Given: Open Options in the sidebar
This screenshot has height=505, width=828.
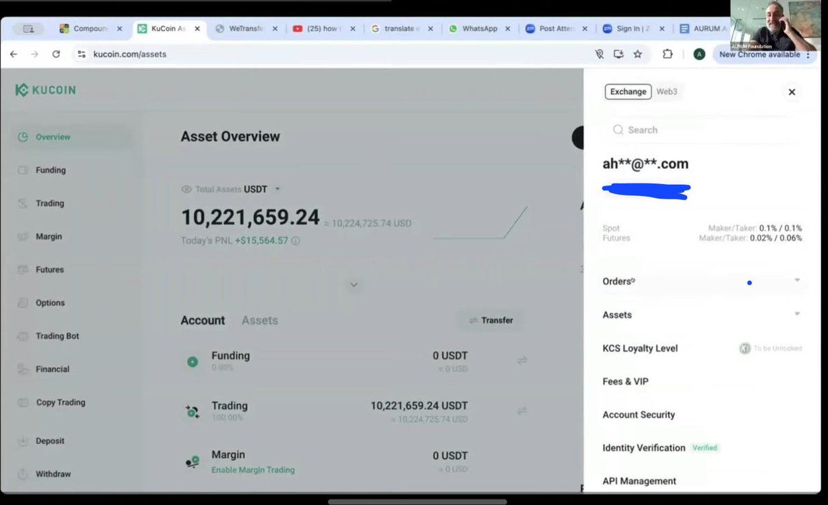Looking at the screenshot, I should 50,302.
